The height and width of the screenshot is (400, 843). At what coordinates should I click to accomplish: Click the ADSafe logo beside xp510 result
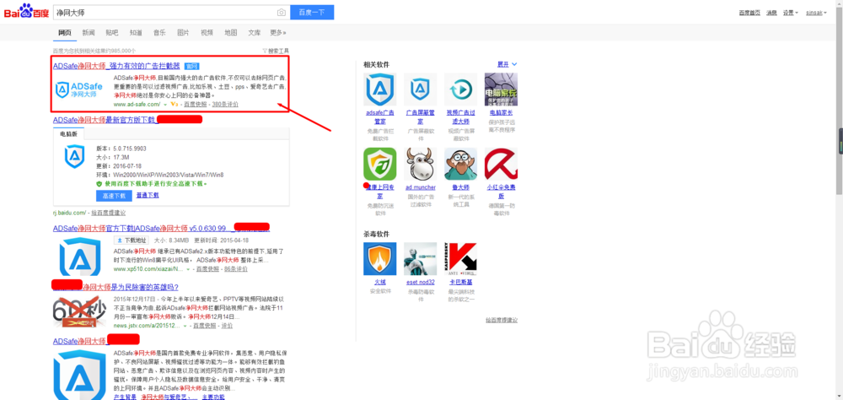coord(80,257)
